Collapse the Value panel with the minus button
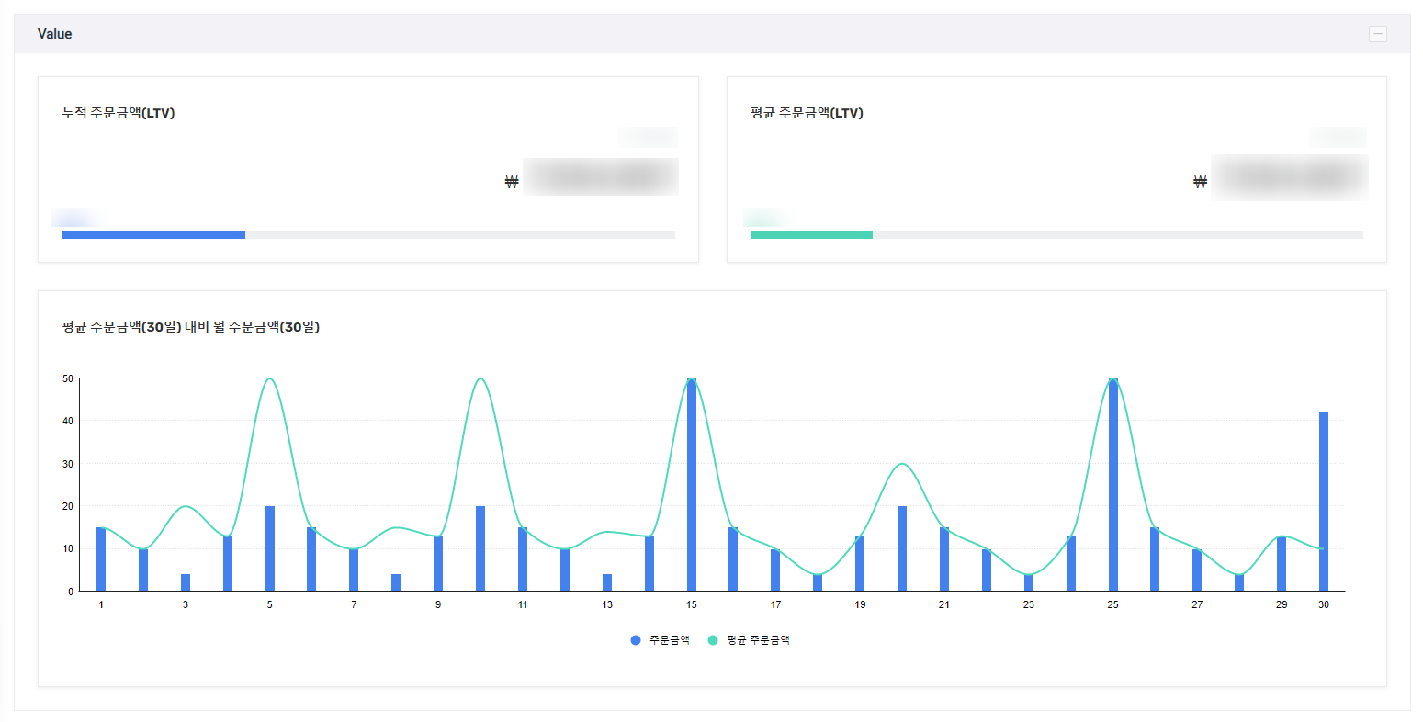The width and height of the screenshot is (1423, 722). (x=1377, y=34)
